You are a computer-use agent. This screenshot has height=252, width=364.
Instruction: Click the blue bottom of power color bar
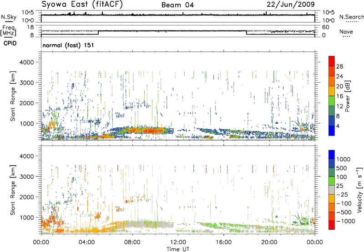point(332,131)
